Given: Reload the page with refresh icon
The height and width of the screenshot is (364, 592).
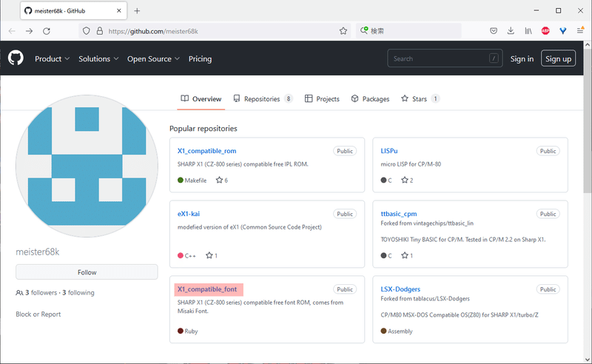Looking at the screenshot, I should 47,31.
